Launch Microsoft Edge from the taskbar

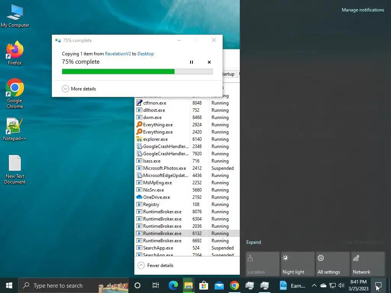[x=173, y=285]
